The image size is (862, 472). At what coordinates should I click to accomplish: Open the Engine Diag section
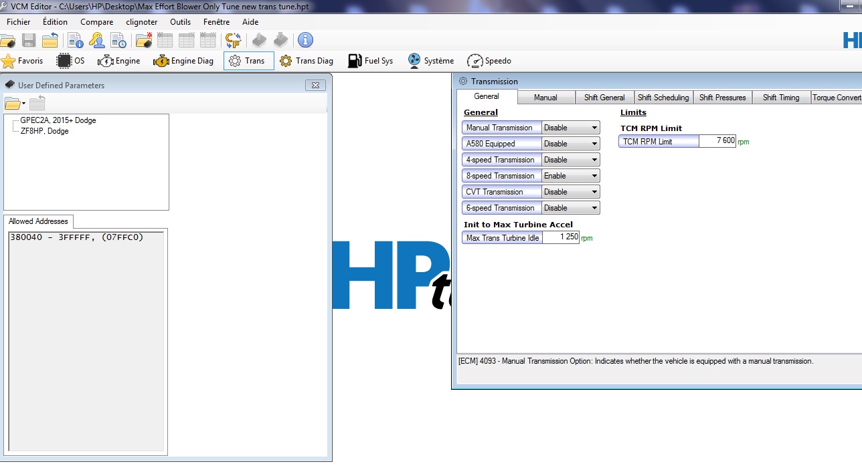pyautogui.click(x=183, y=61)
